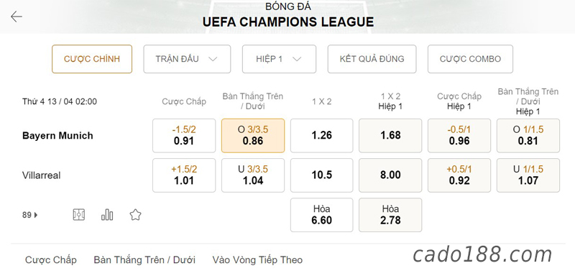
Task: Click the Bayern Munich team name
Action: tap(58, 136)
